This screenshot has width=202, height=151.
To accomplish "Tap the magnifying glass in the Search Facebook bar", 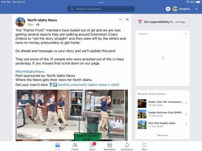I will [x=72, y=9].
